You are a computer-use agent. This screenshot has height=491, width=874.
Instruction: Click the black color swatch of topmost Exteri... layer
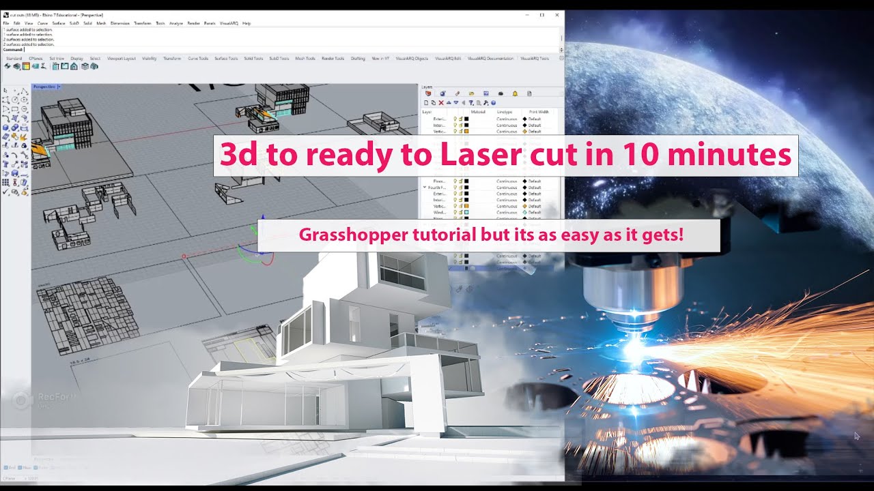pos(466,119)
